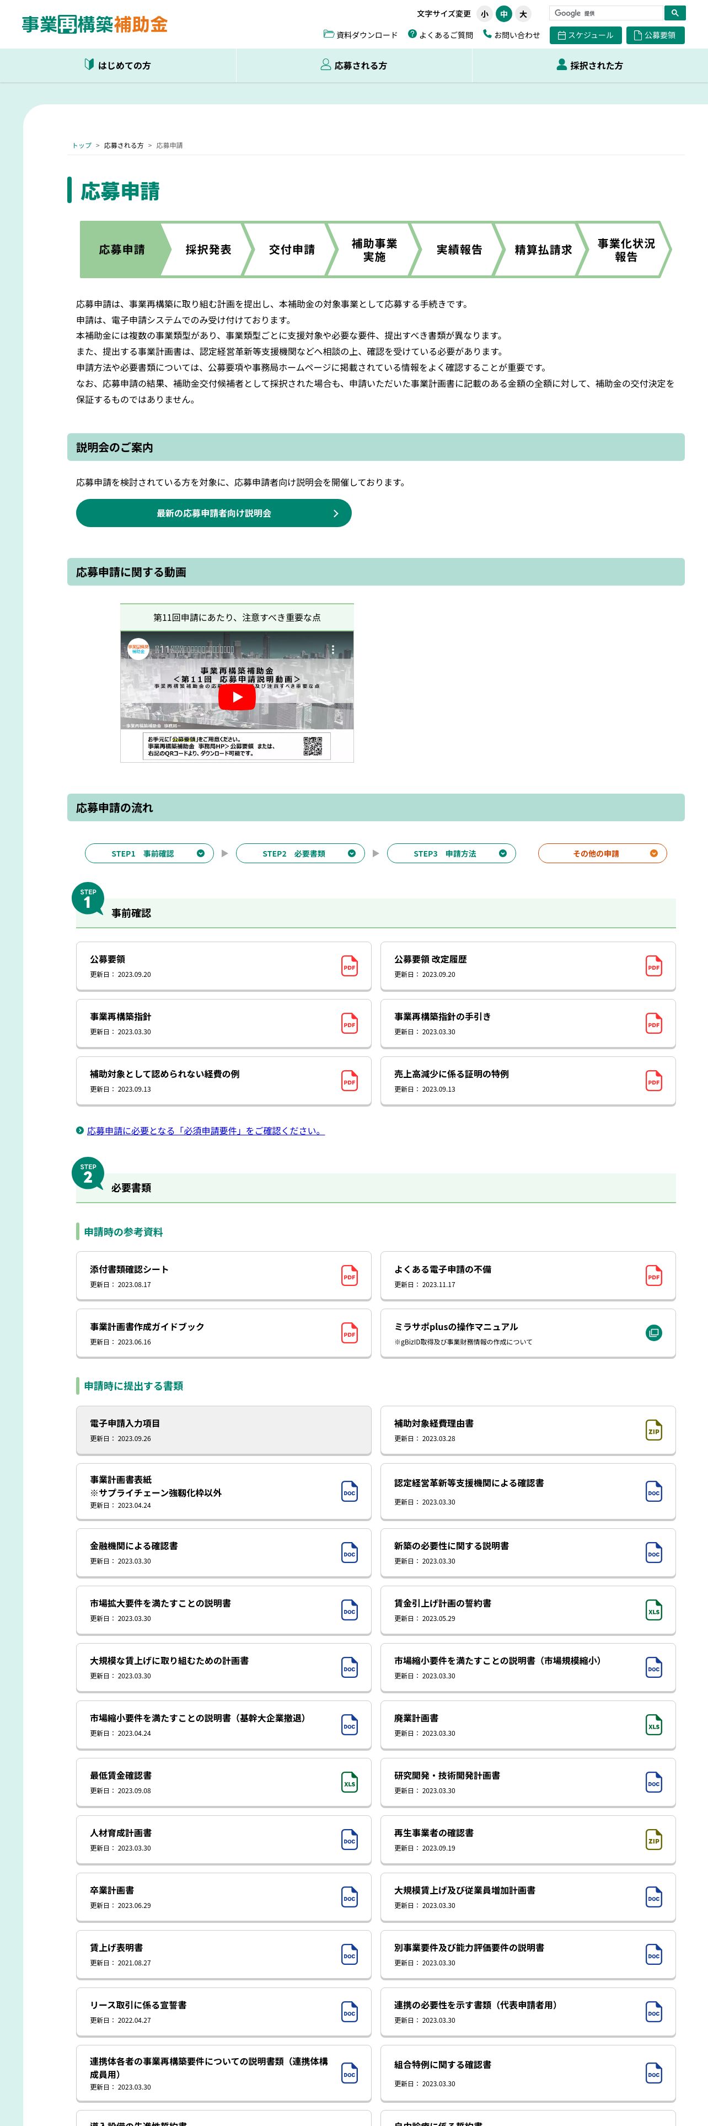Download DOC icon for 市場拡大要件を満たすことの説明書

pyautogui.click(x=350, y=1610)
